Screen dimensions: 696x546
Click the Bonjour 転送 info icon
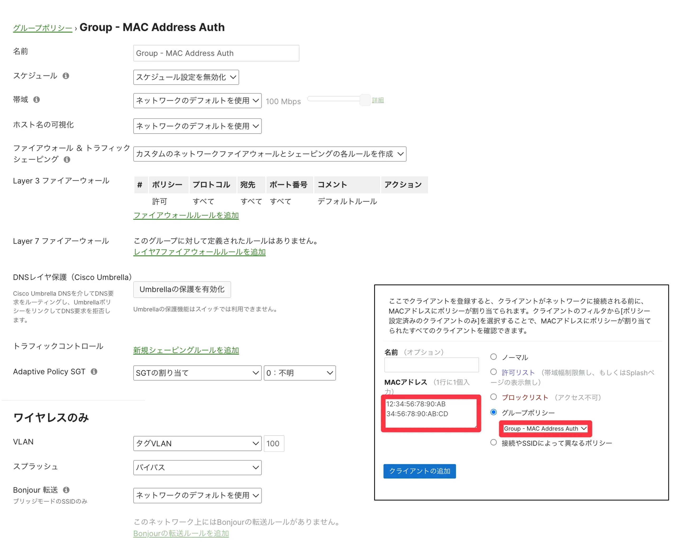coord(66,490)
